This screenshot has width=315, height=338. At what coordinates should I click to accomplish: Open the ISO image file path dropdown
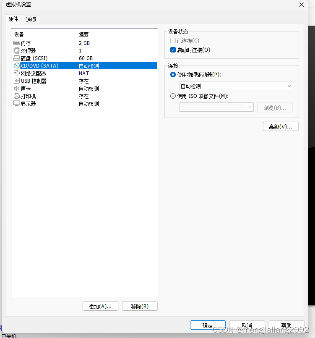[x=216, y=107]
